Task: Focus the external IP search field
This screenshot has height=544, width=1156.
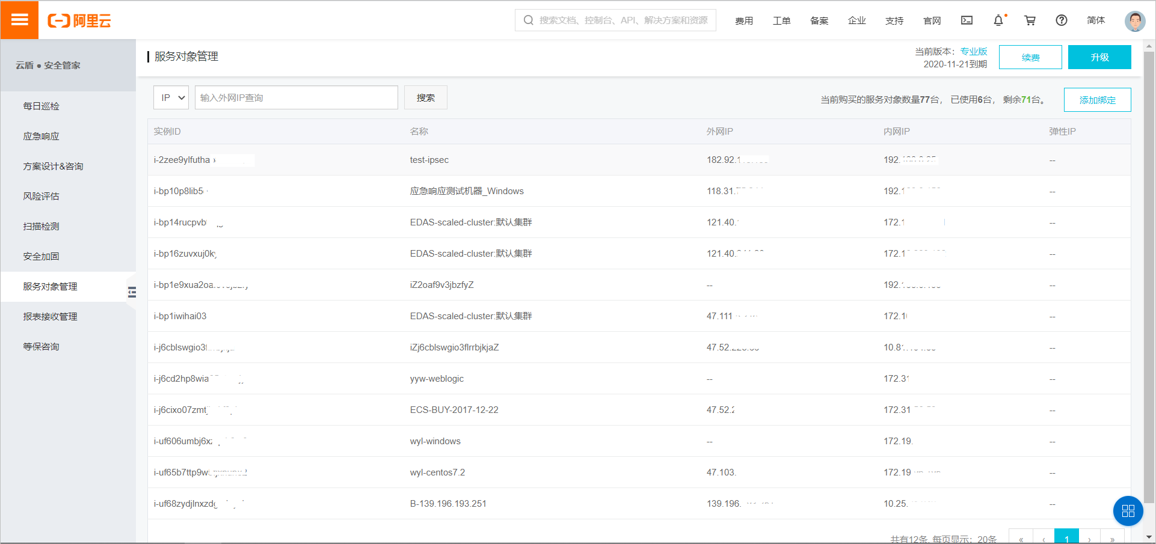Action: [x=297, y=97]
